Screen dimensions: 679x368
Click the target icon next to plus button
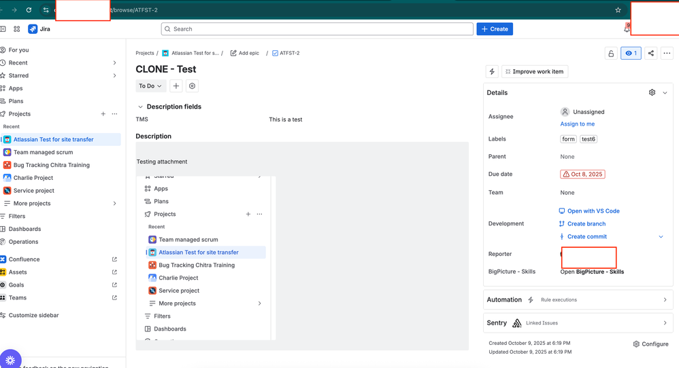pyautogui.click(x=192, y=86)
